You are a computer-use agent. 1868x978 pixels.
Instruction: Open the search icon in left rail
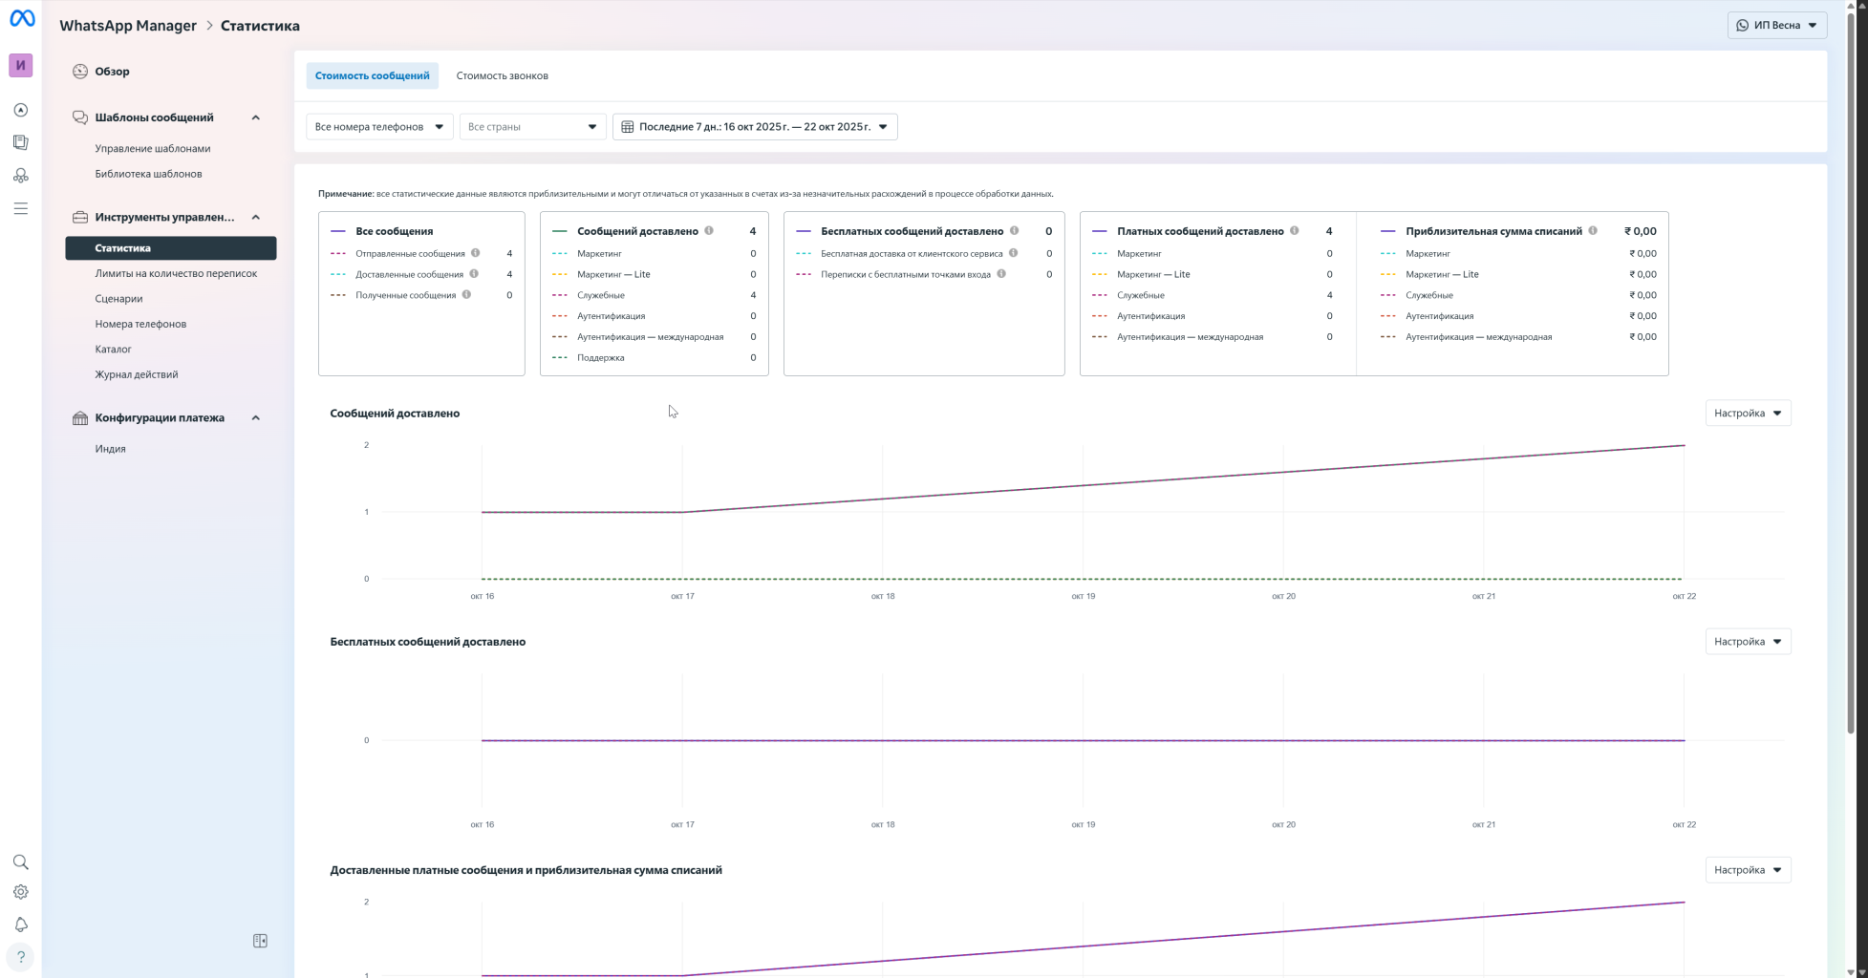coord(20,862)
